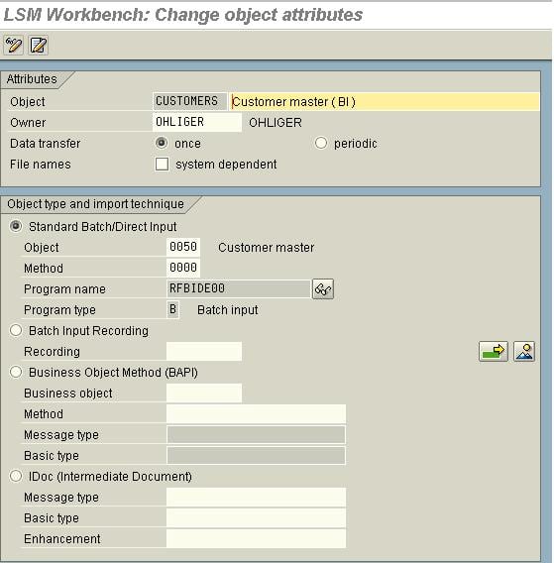Click 'Customer master' text next to 0050
Screen dimensions: 554x563
[266, 248]
